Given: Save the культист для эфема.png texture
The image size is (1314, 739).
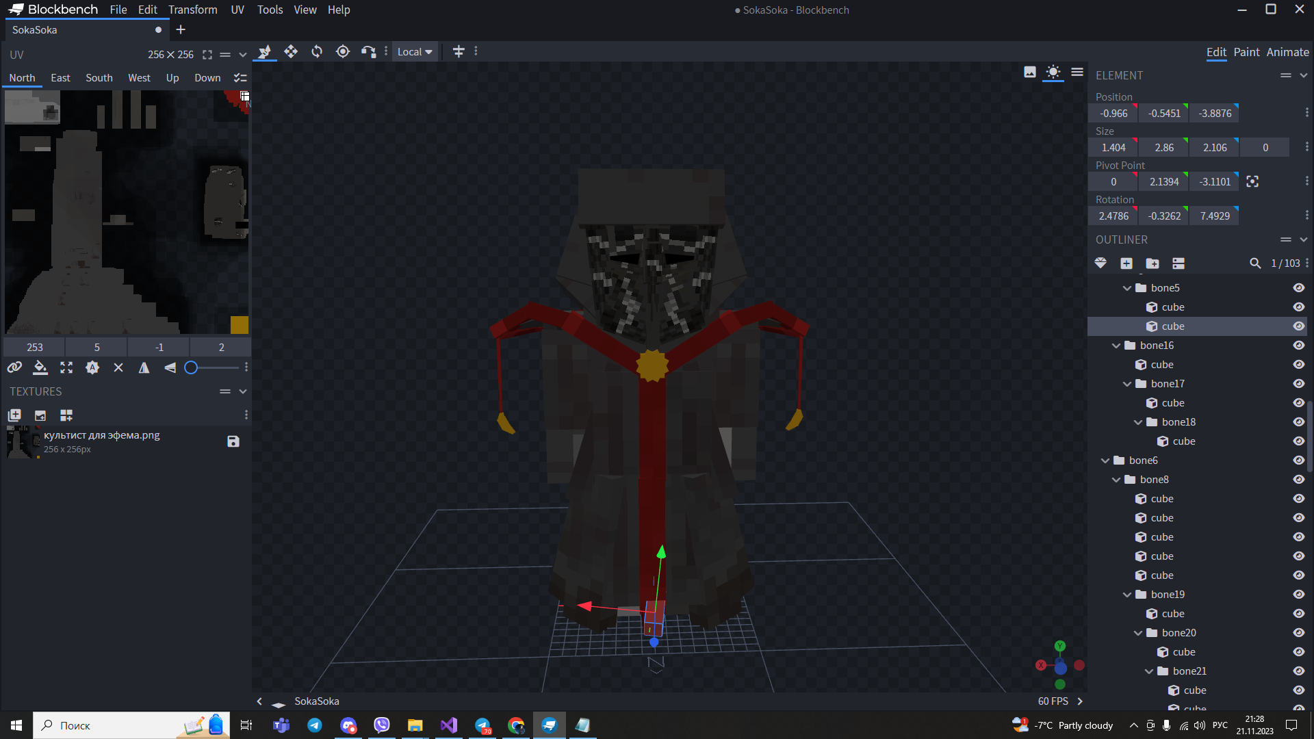Looking at the screenshot, I should [233, 441].
